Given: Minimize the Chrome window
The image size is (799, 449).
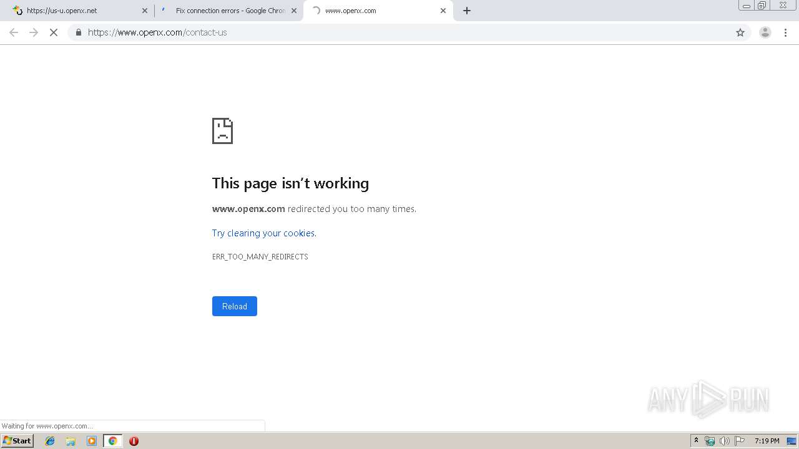Looking at the screenshot, I should pyautogui.click(x=747, y=6).
